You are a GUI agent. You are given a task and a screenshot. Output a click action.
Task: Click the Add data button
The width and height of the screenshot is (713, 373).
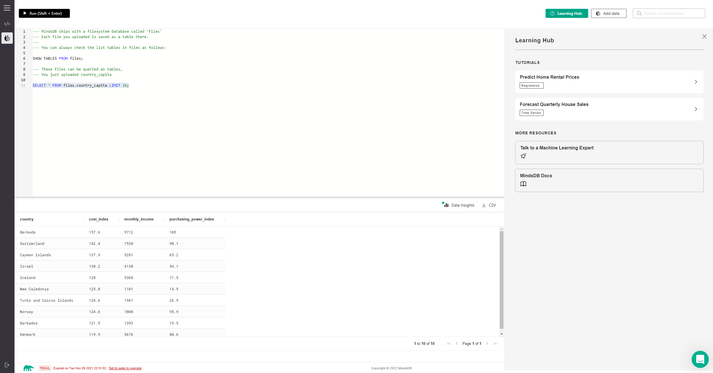pyautogui.click(x=608, y=13)
